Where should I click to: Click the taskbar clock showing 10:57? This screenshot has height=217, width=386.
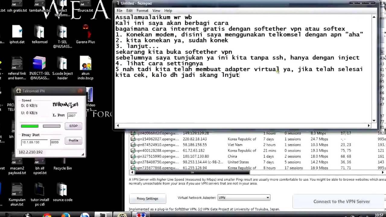click(x=379, y=215)
